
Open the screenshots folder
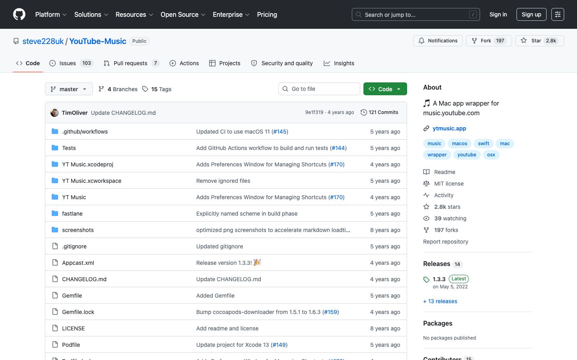78,230
